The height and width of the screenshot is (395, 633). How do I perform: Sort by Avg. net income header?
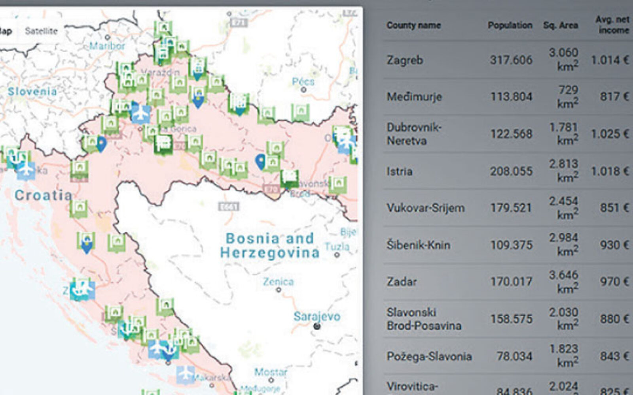pos(612,24)
